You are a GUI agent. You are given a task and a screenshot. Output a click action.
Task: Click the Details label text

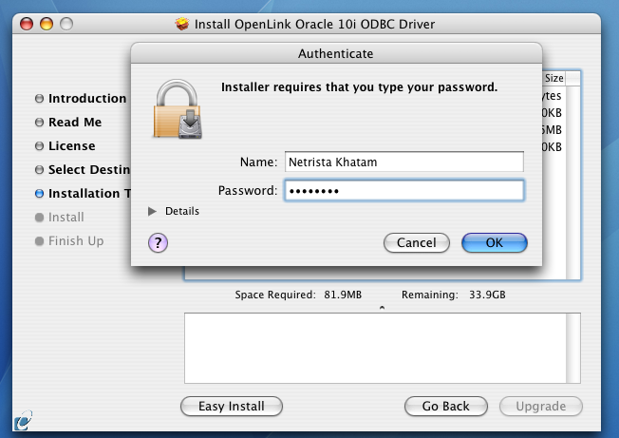tap(182, 211)
